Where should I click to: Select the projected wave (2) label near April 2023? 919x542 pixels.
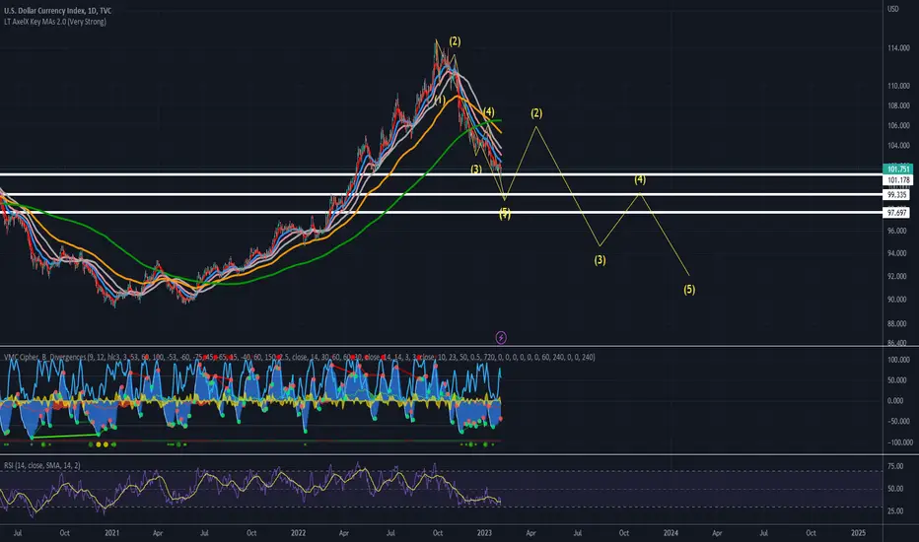click(536, 113)
